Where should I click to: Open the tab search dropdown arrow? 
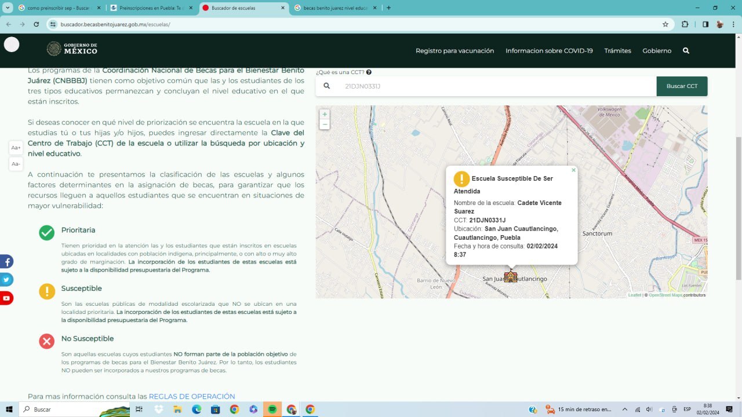(8, 8)
